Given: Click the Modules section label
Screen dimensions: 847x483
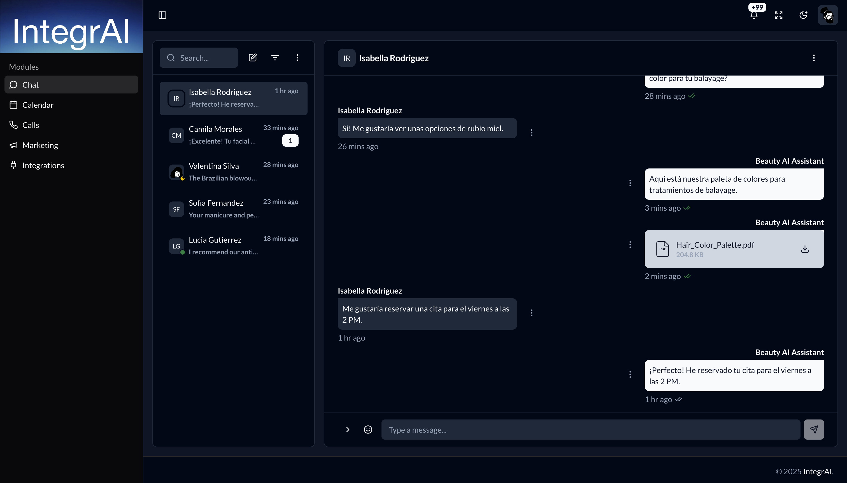Looking at the screenshot, I should click(24, 67).
